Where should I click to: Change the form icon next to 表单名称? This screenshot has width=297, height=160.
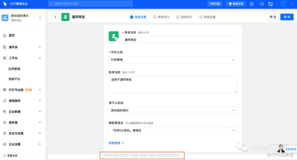114,36
